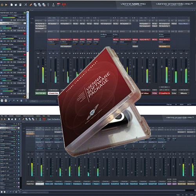This screenshot has width=196, height=196.
Task: Click the orange chain link icon in top toolbar
Action: pos(31,5)
